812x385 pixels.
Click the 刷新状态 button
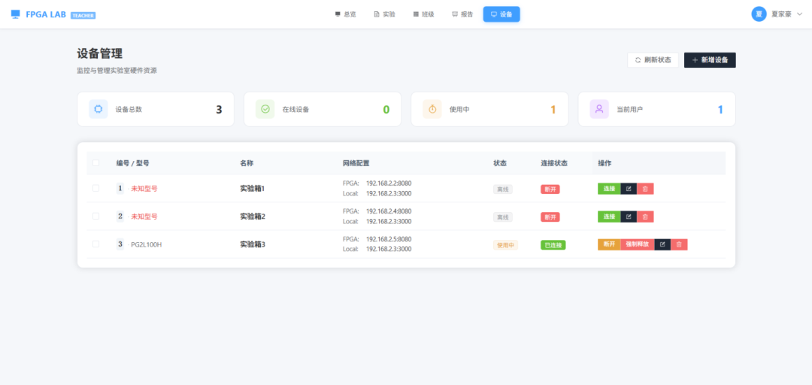(x=653, y=60)
